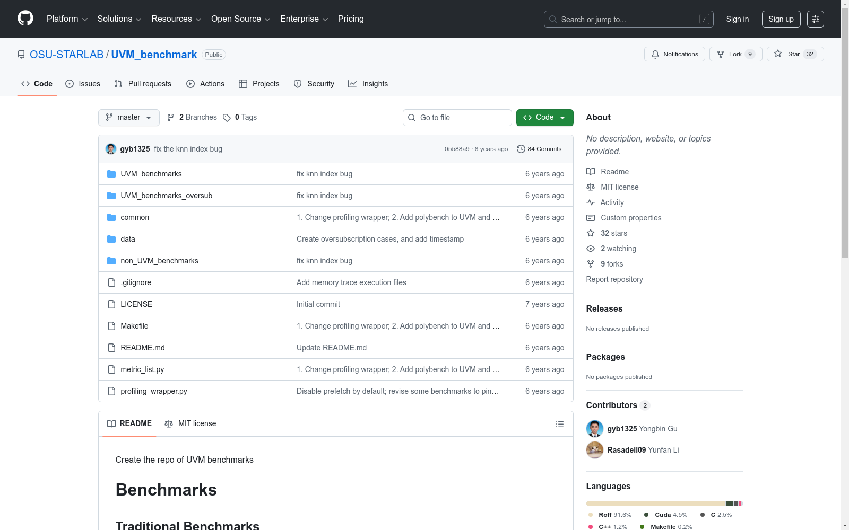Screen dimensions: 849x530
Task: Click the Sign up button
Action: 781,19
